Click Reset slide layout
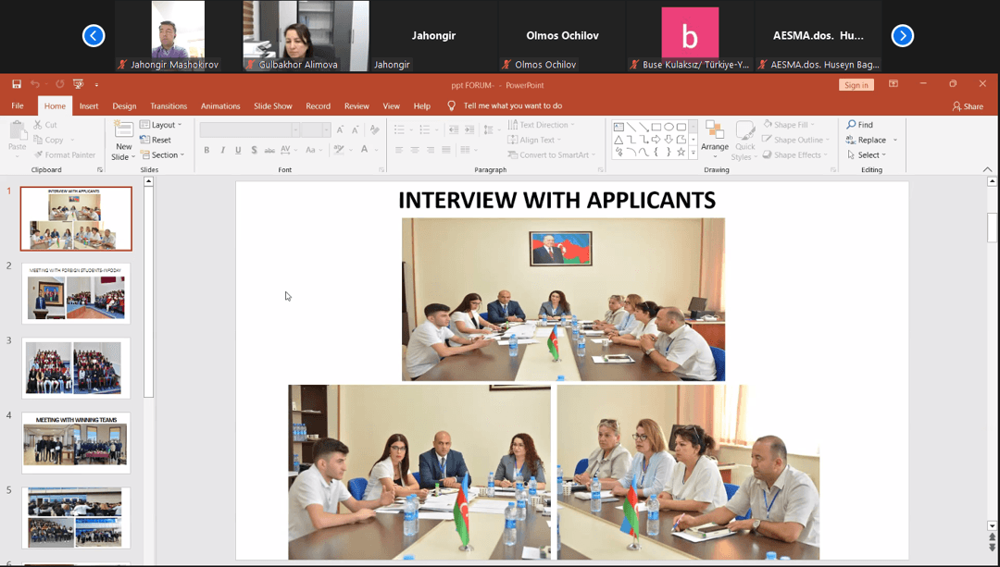 coord(156,140)
